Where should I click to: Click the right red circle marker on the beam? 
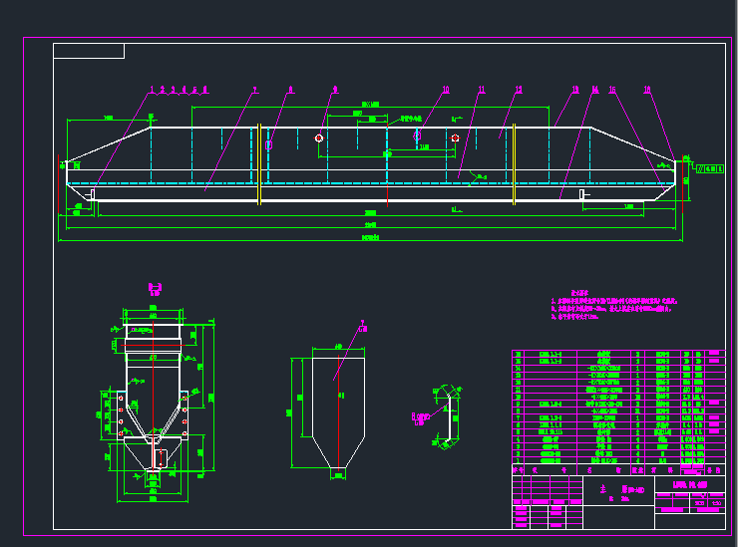455,138
